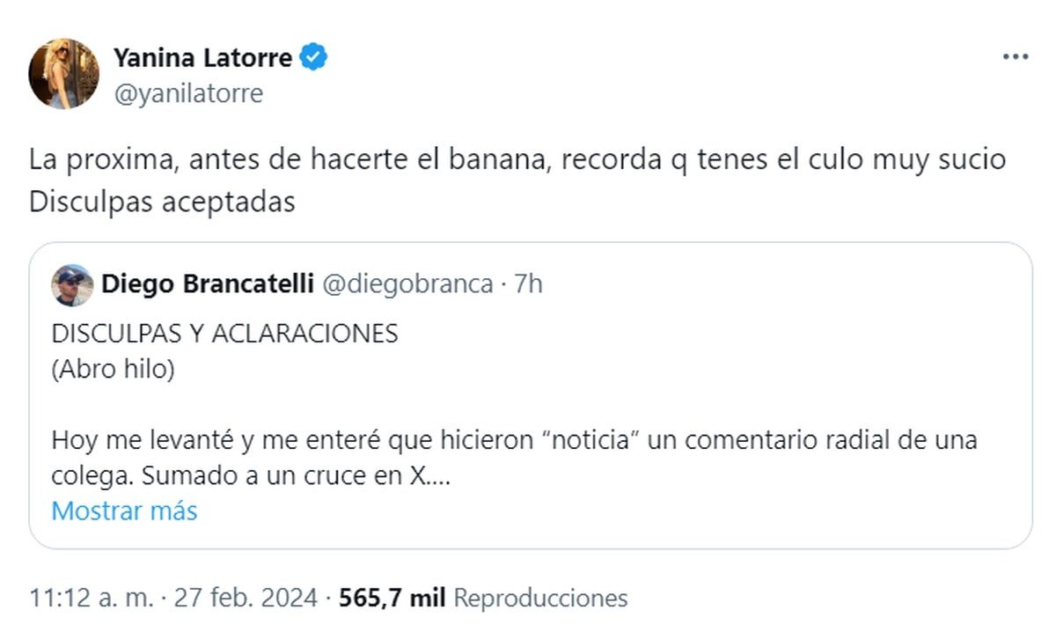Click the quoted text starting Hoy me levanté
Viewport: 1056px width, 625px height.
(514, 439)
